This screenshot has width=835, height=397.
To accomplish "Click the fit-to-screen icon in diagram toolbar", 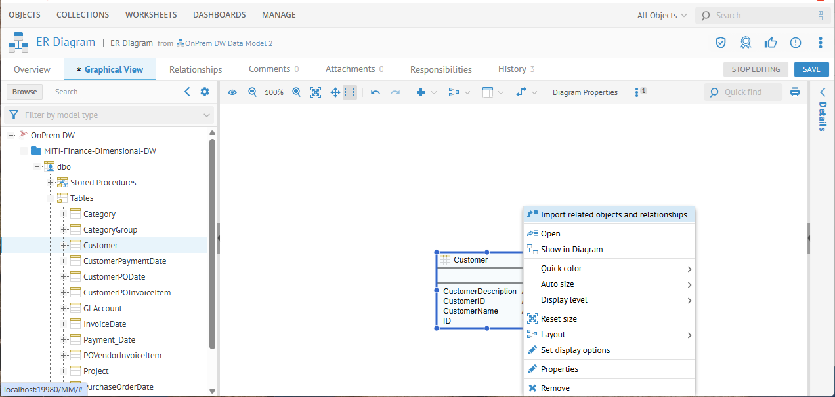I will click(316, 92).
